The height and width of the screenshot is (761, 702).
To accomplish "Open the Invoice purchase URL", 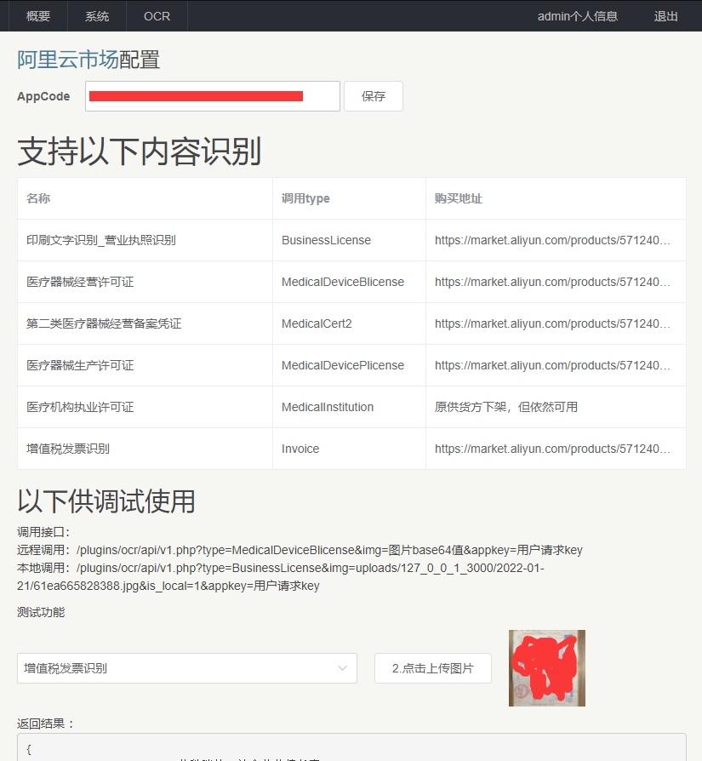I will (552, 449).
